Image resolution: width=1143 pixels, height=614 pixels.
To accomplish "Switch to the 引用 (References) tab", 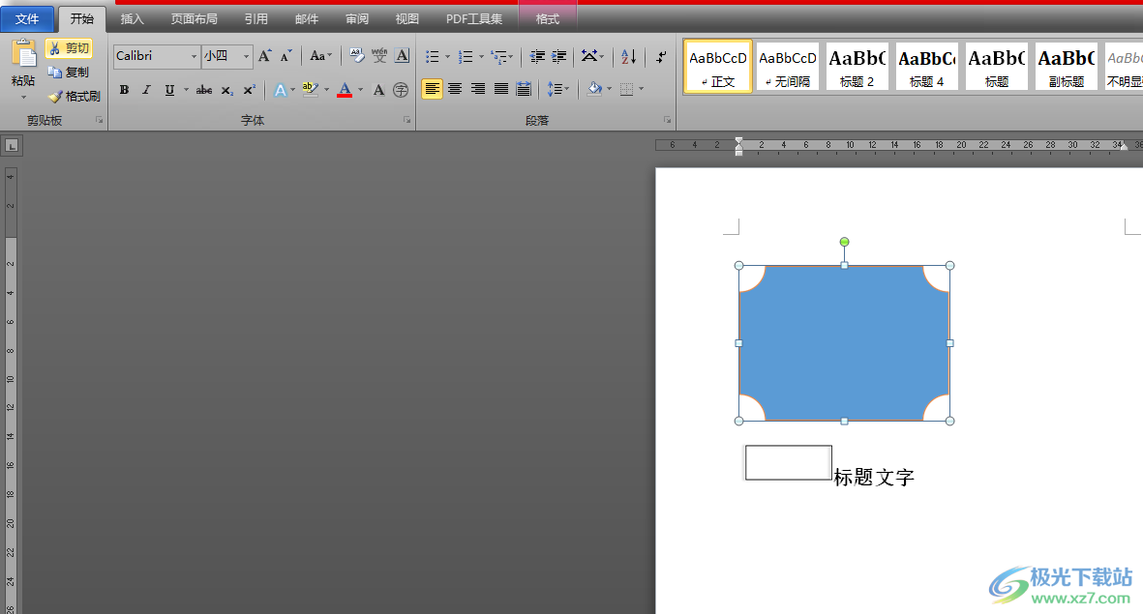I will (256, 19).
